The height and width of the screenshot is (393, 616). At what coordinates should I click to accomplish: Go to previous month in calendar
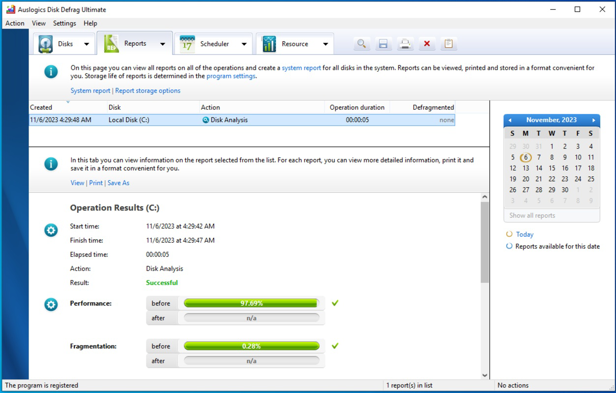(x=510, y=120)
